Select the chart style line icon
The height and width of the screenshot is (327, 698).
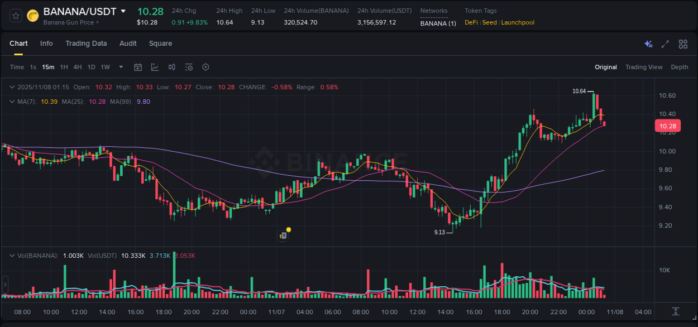(155, 67)
